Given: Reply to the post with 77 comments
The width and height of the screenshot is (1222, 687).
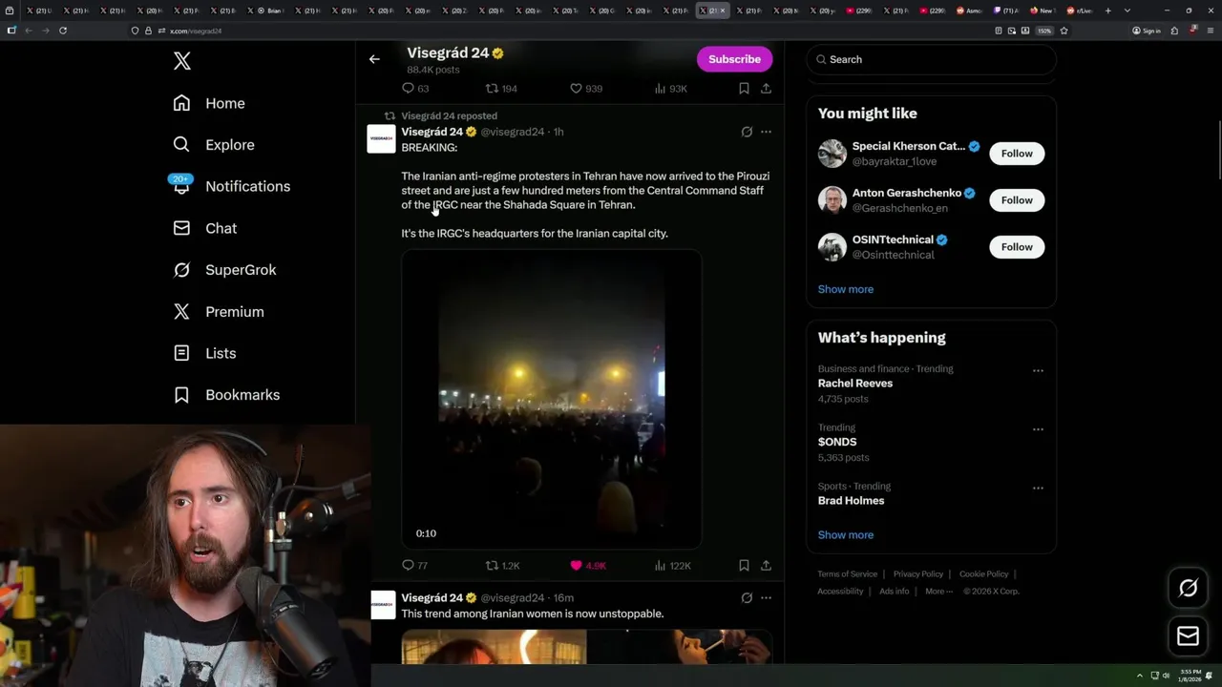Looking at the screenshot, I should tap(414, 566).
